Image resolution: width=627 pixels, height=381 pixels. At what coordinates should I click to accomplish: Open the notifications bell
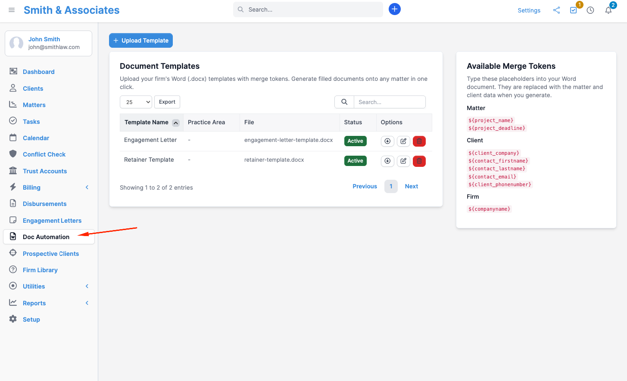pos(608,10)
